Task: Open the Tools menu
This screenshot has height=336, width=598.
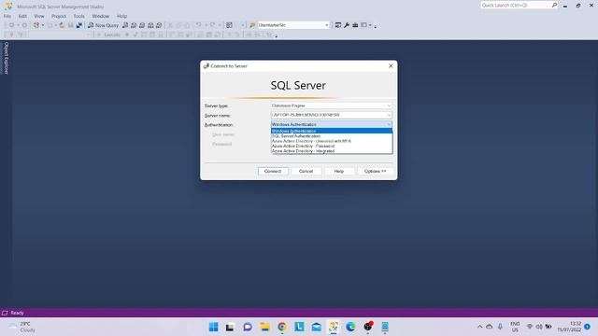Action: click(x=78, y=16)
